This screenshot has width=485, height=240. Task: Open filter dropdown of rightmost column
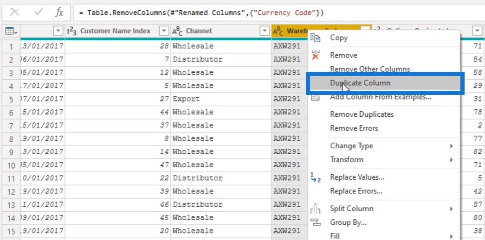coord(477,31)
